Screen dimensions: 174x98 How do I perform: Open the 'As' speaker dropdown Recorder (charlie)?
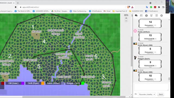[147, 94]
